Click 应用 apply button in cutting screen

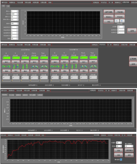132,31
